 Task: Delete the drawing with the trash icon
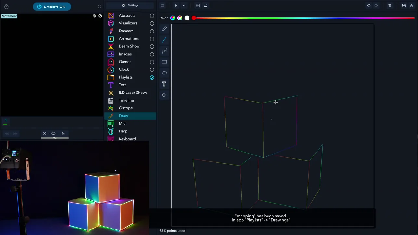pyautogui.click(x=390, y=6)
